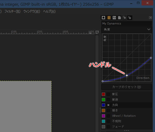155x132 pixels.
Task: Click the middle handle point on the curve
Action: tap(127, 75)
